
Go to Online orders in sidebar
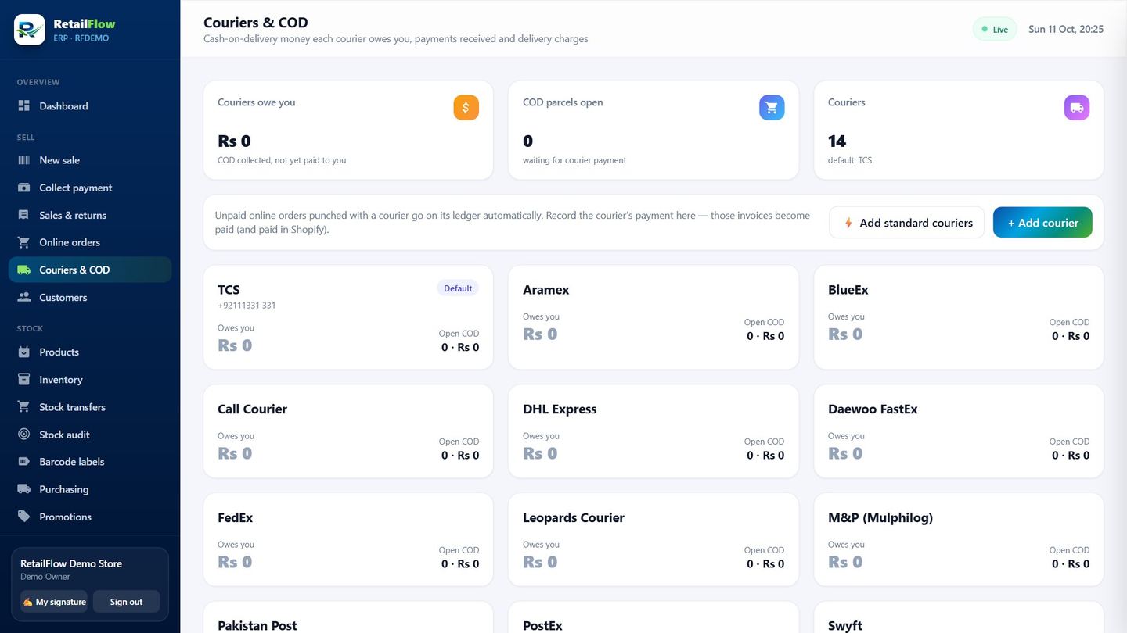(90, 242)
